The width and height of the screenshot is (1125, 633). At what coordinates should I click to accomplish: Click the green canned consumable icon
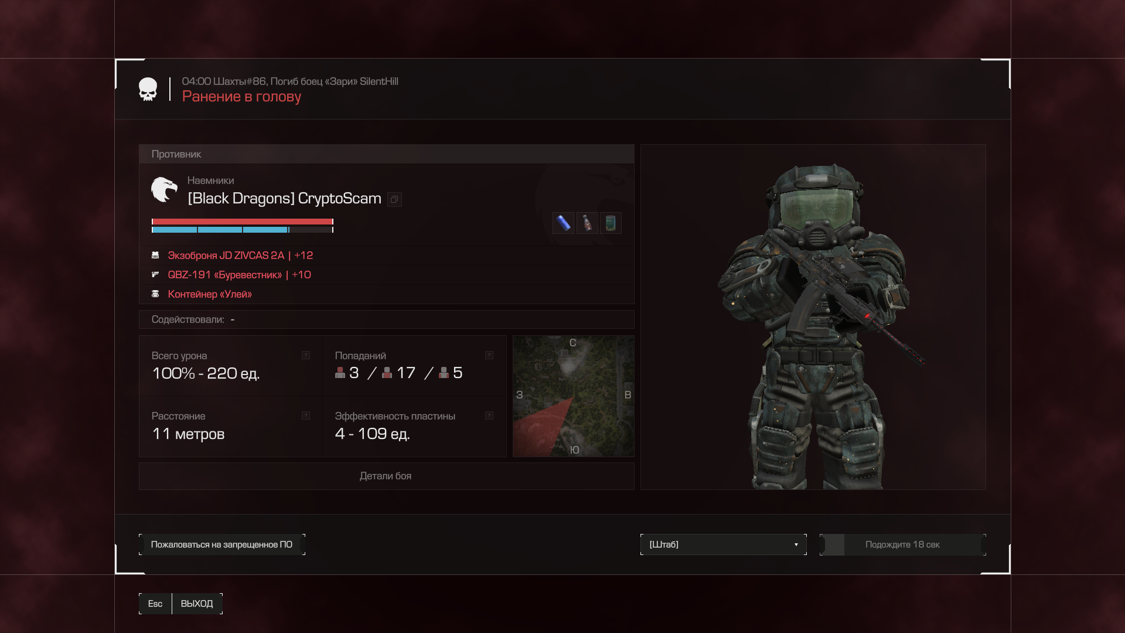point(611,223)
